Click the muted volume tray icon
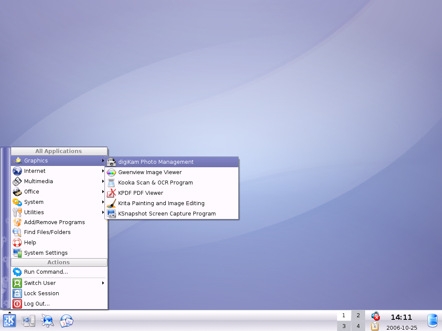442x331 pixels. click(x=375, y=316)
